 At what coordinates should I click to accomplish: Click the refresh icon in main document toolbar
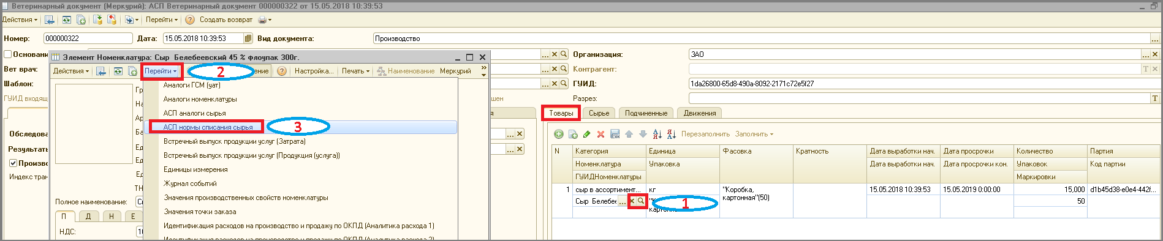[66, 20]
